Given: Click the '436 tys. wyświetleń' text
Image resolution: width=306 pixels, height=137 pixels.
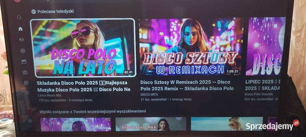Looking at the screenshot, I should (259, 99).
